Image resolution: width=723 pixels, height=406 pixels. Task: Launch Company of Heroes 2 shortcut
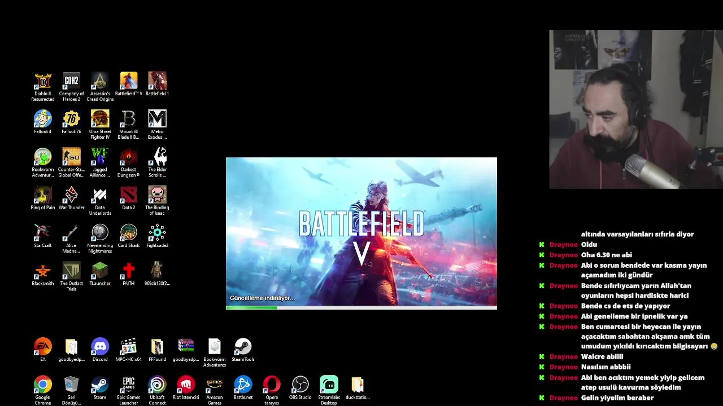coord(71,87)
